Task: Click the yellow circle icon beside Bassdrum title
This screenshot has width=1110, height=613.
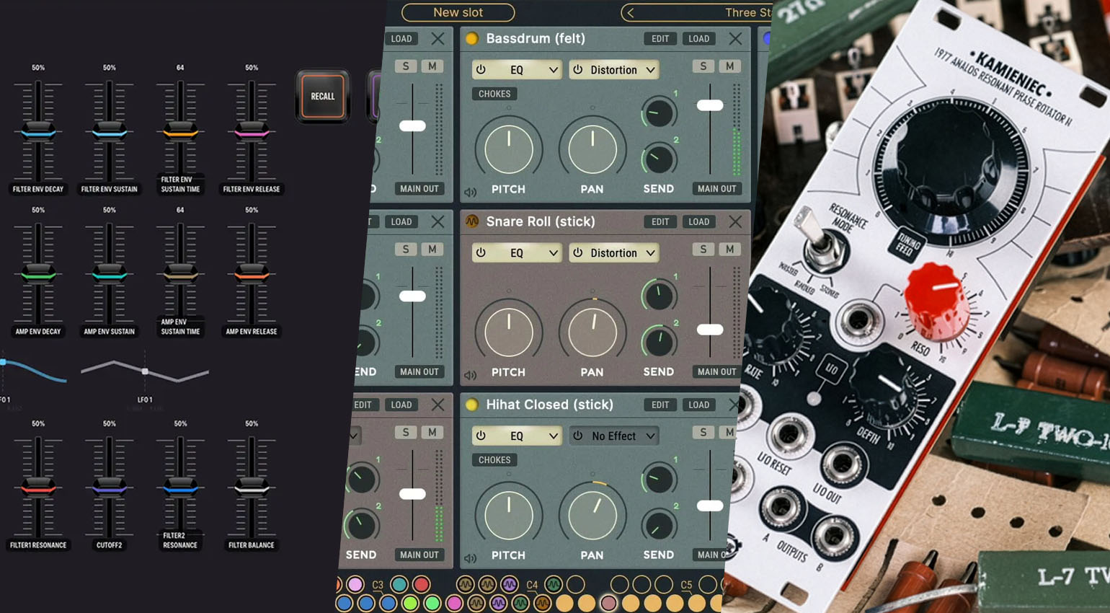Action: (x=472, y=39)
